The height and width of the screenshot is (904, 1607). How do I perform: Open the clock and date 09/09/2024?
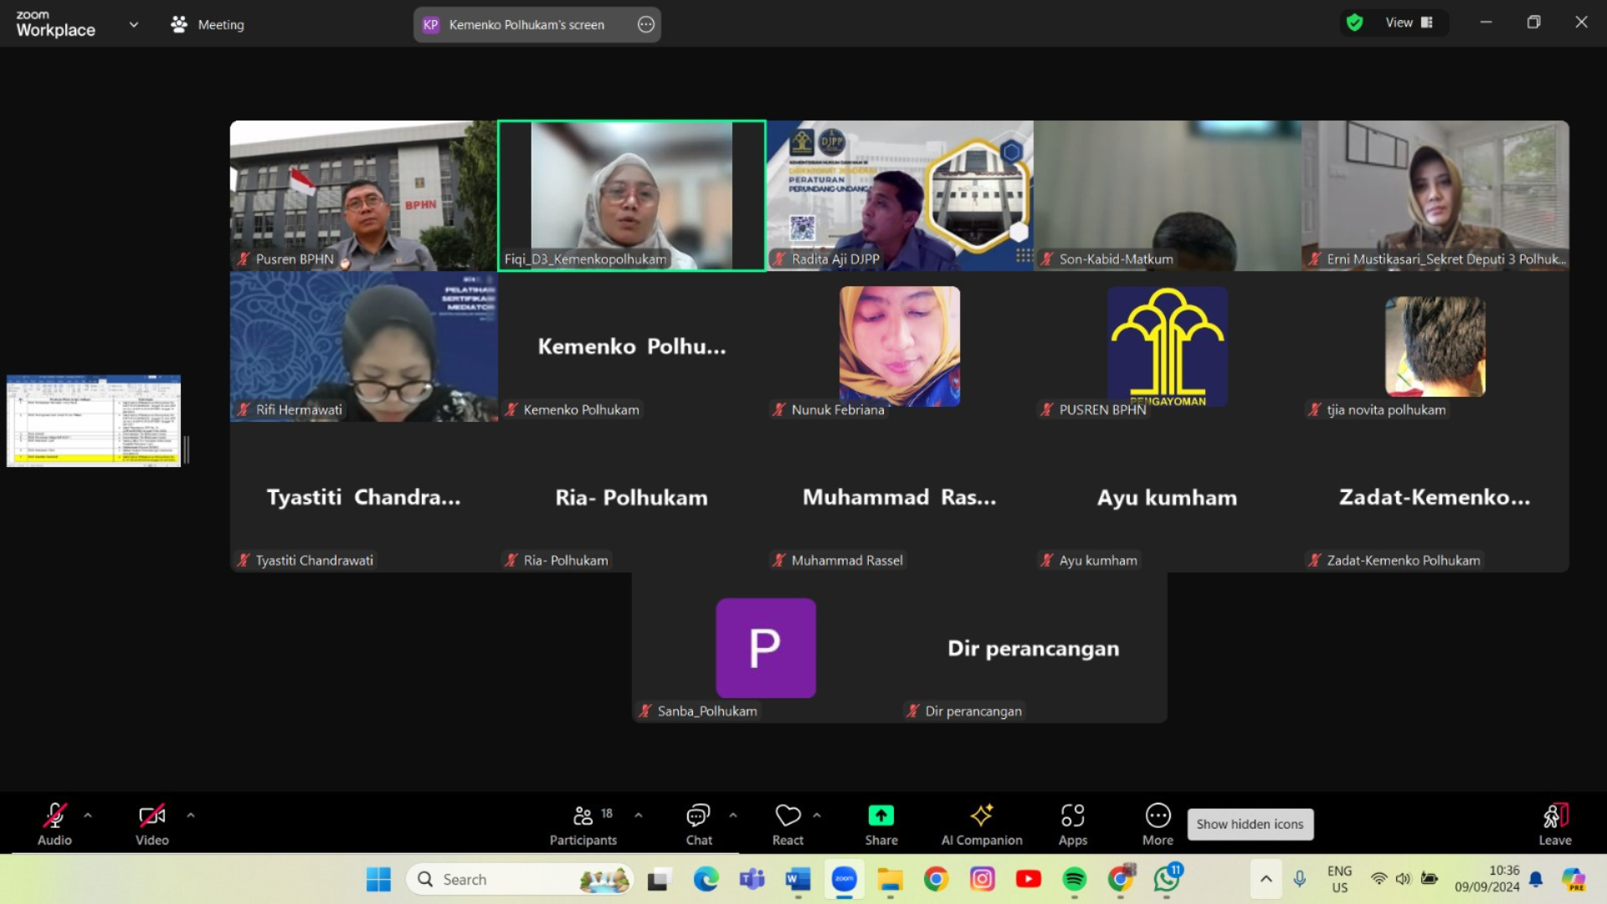pyautogui.click(x=1486, y=879)
